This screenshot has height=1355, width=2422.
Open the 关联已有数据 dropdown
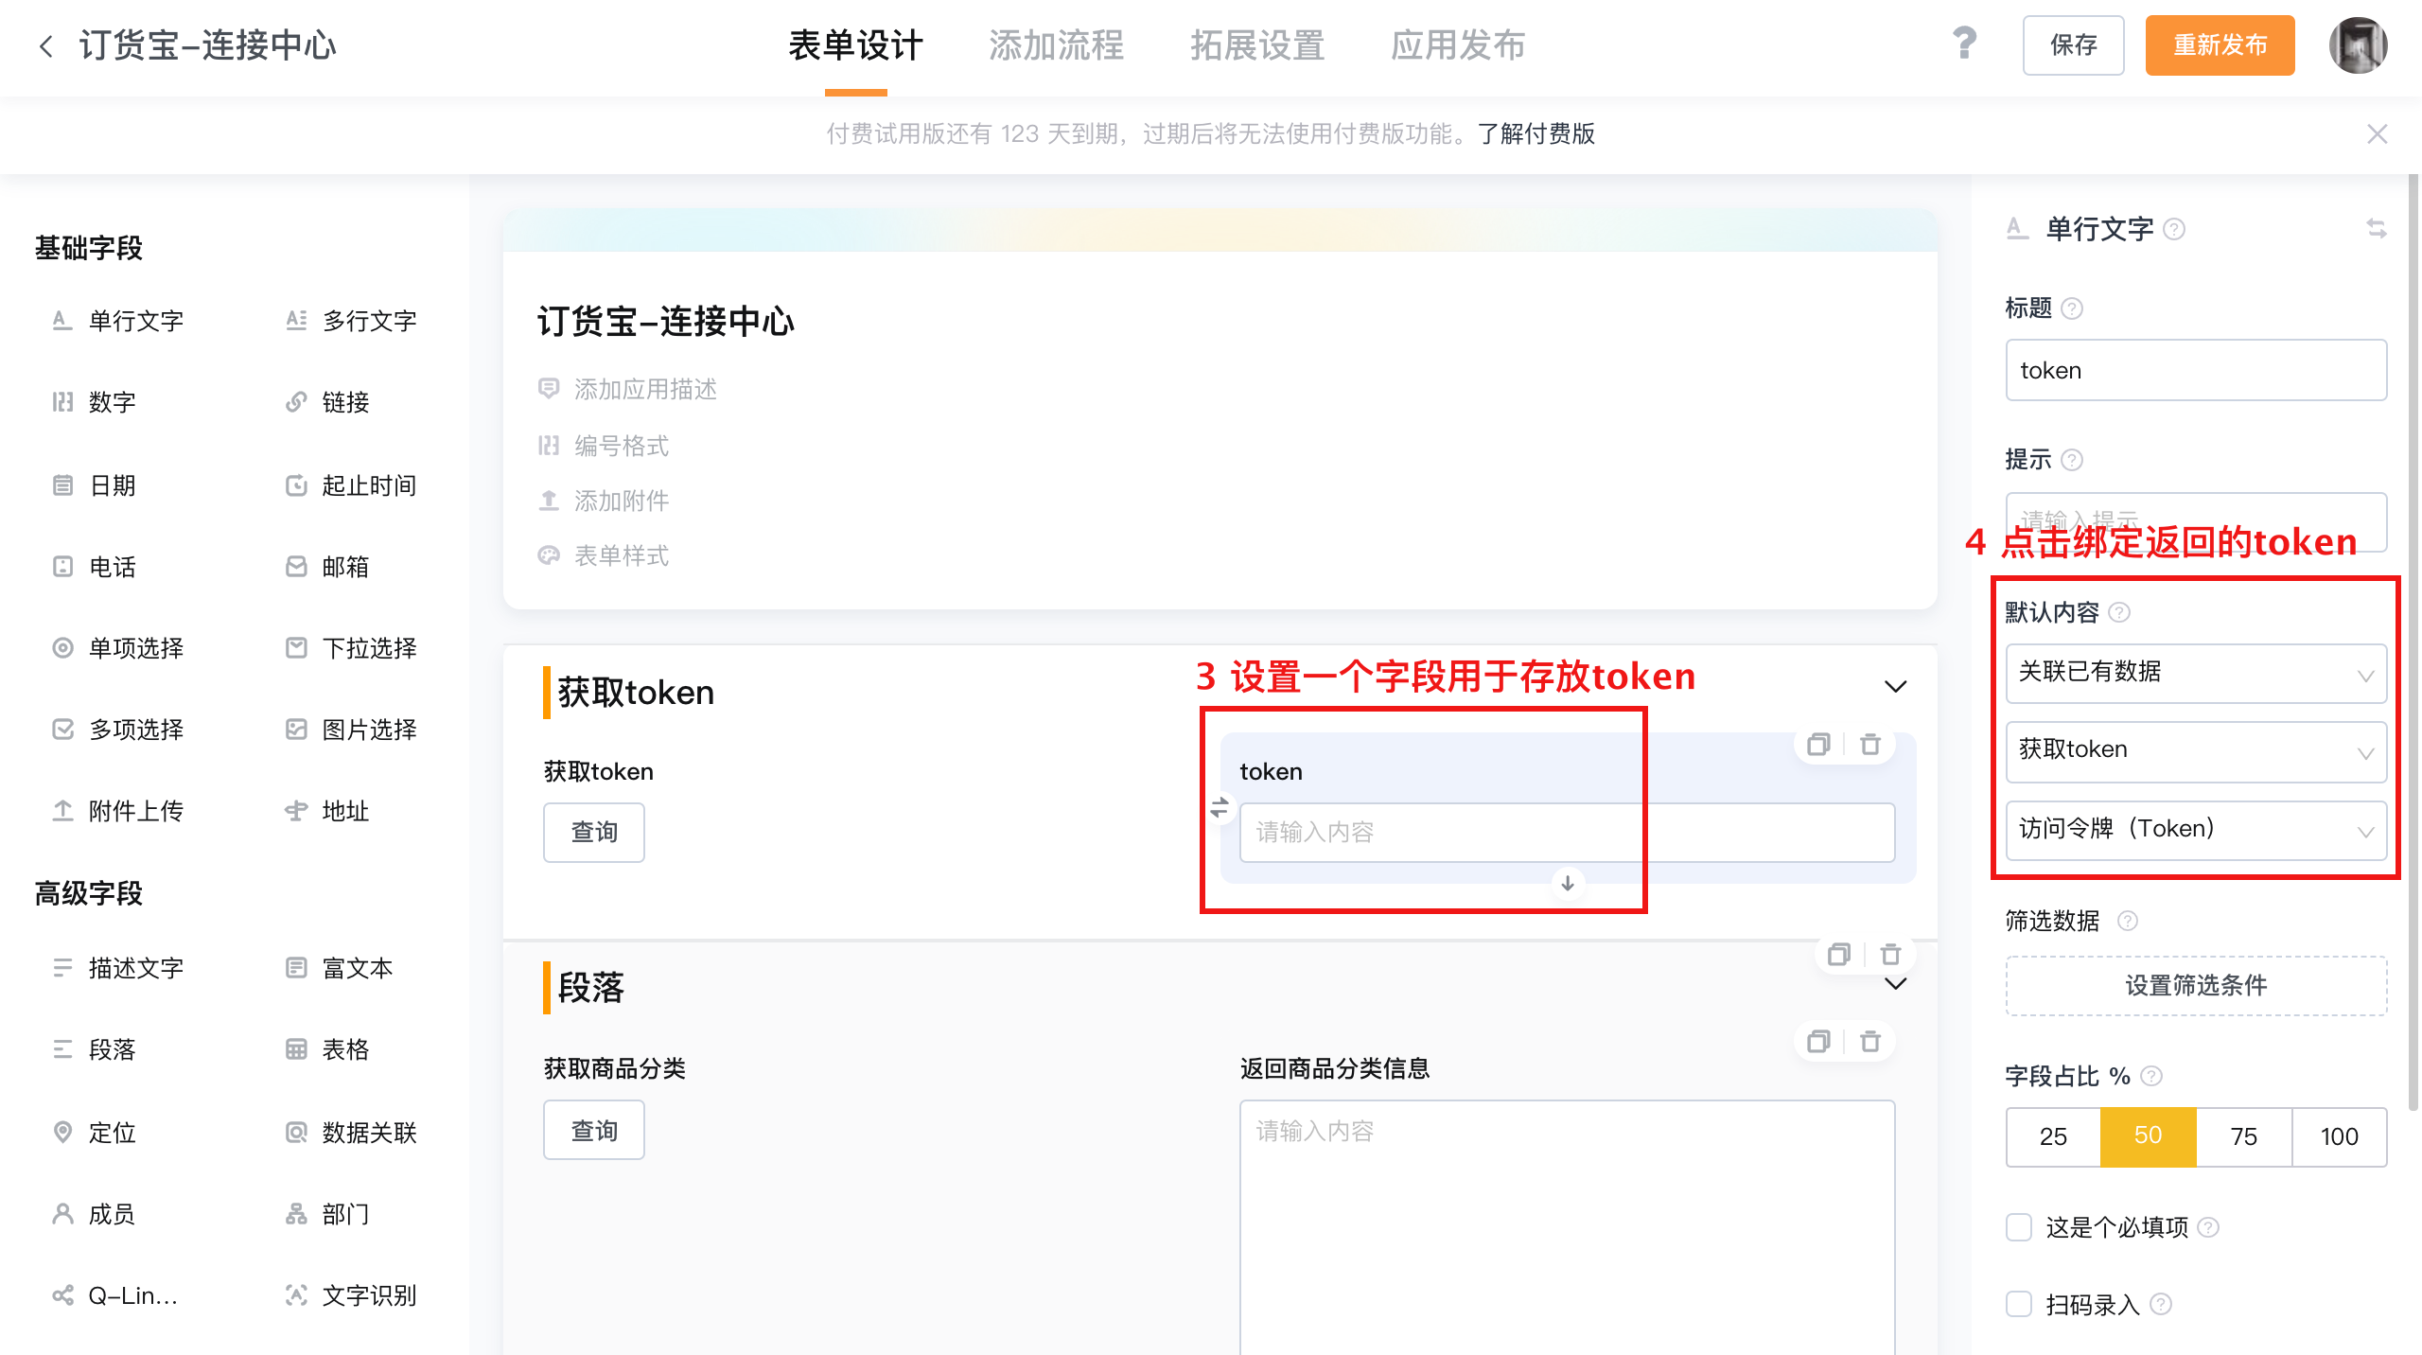(x=2196, y=673)
